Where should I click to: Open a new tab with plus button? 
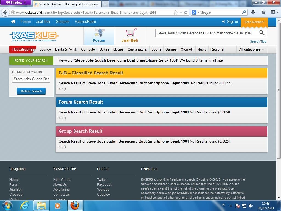coord(105,4)
